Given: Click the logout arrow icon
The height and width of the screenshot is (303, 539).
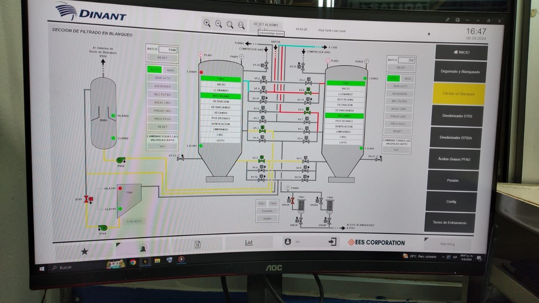Looking at the screenshot, I should pos(333,242).
